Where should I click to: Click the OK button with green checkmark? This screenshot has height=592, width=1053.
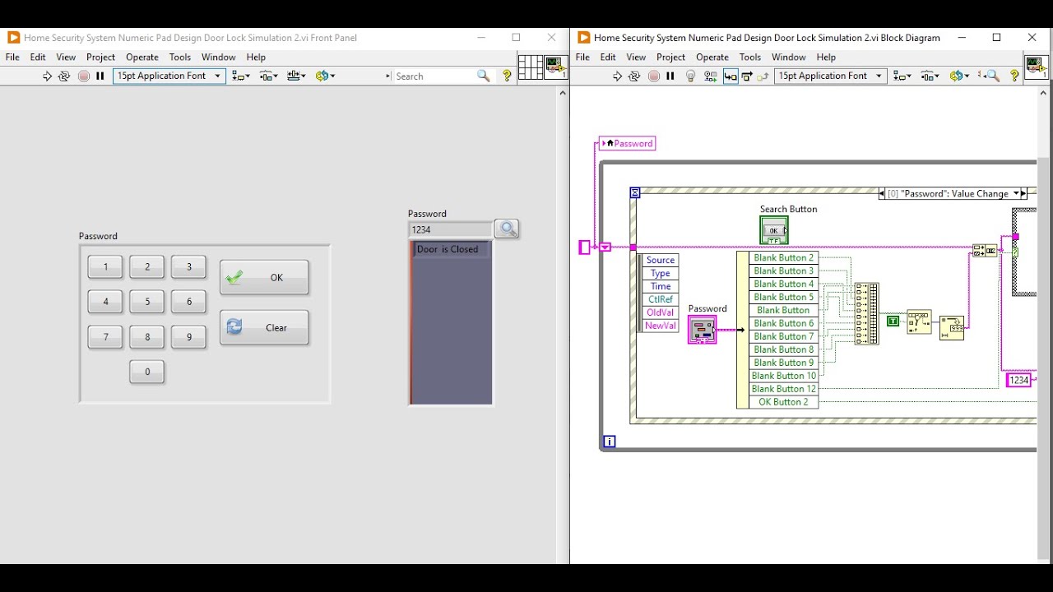tap(264, 278)
